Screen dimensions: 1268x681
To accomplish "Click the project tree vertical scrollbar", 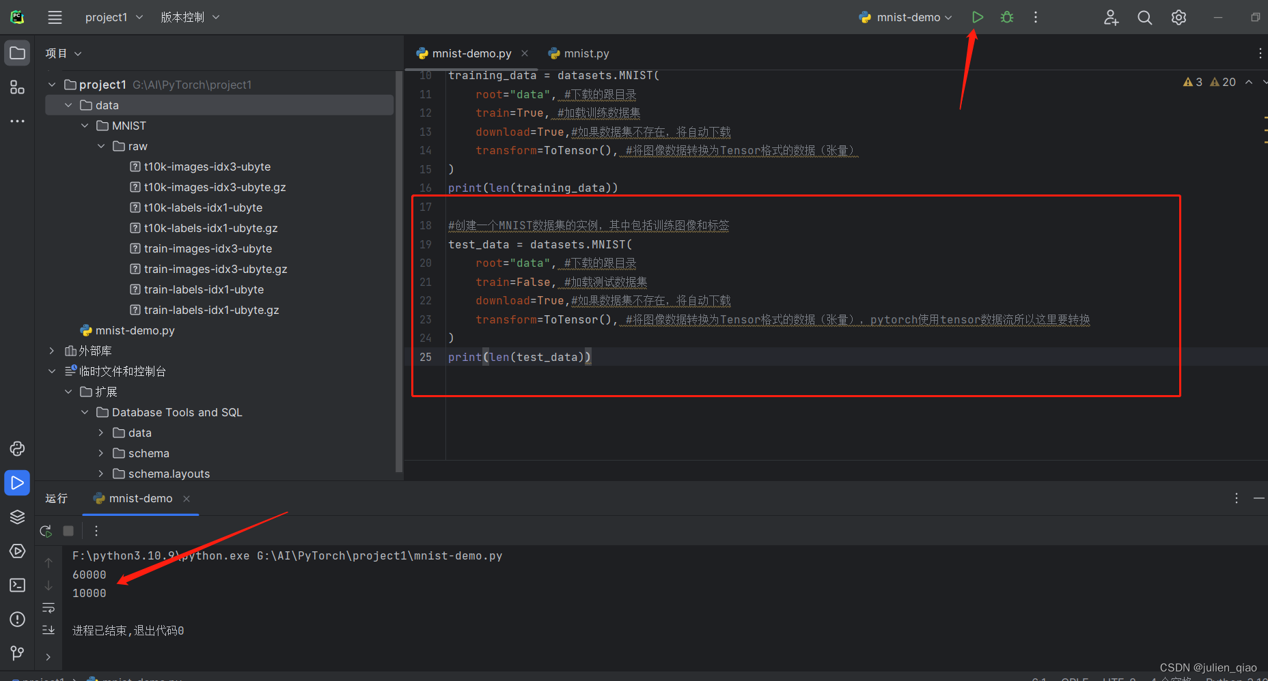I will click(x=399, y=272).
